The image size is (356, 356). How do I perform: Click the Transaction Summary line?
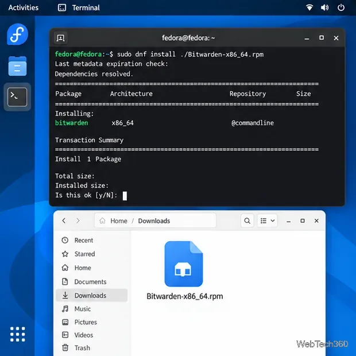(x=89, y=140)
